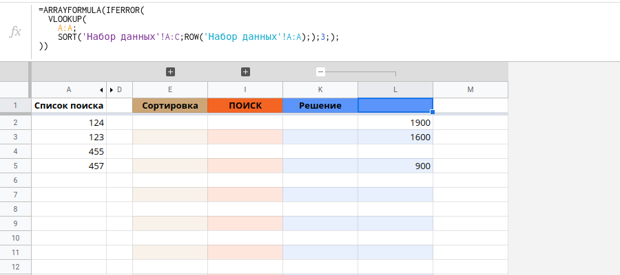Select row 3 header

point(15,137)
